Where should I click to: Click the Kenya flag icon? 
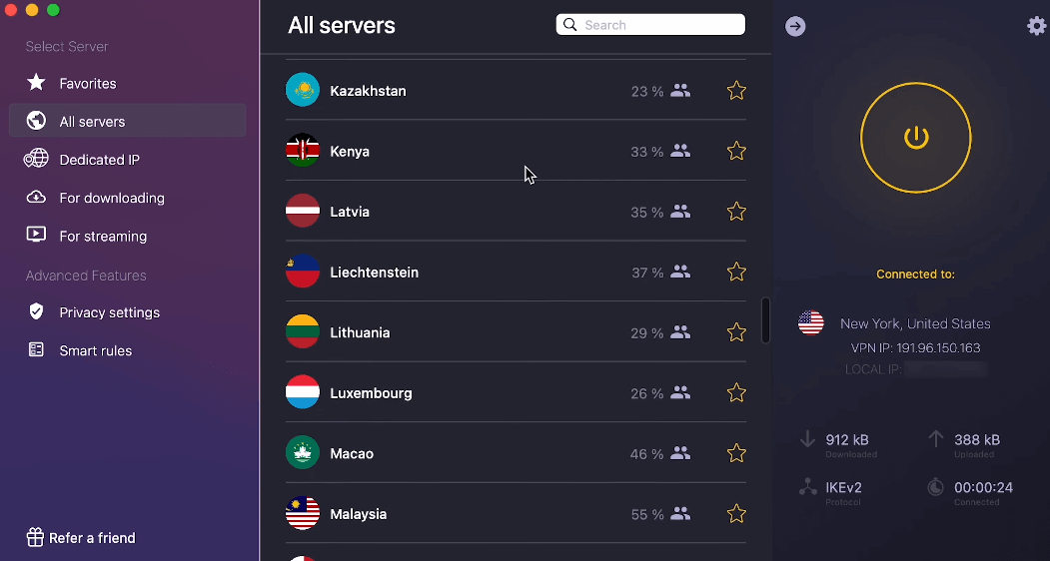pos(303,152)
